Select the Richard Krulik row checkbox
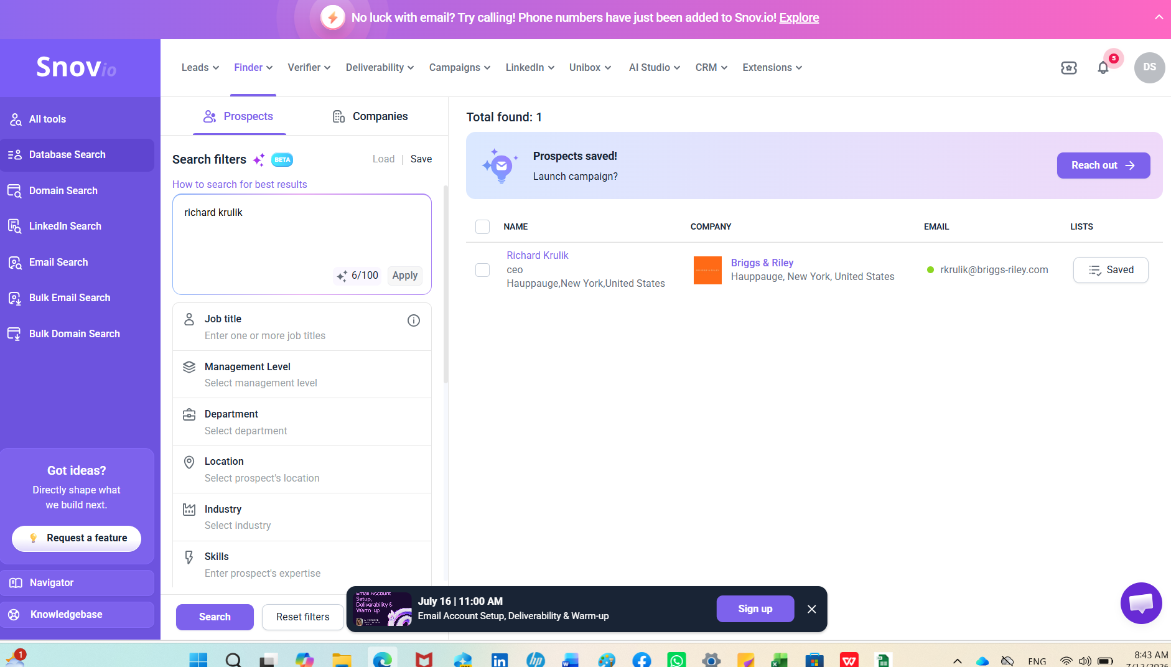Screen dimensions: 1171x667 click(482, 270)
